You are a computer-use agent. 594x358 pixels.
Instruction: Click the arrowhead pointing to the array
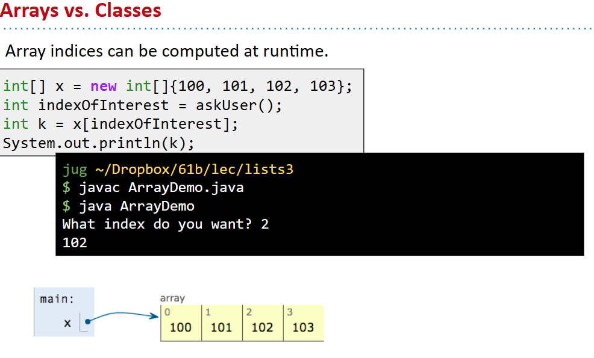[x=154, y=316]
